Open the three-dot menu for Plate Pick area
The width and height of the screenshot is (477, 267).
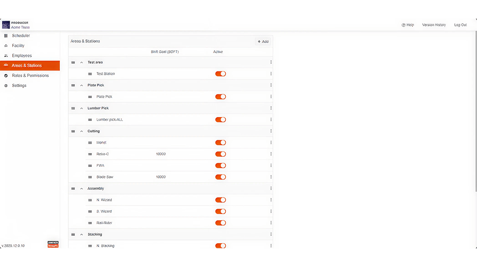tap(271, 85)
